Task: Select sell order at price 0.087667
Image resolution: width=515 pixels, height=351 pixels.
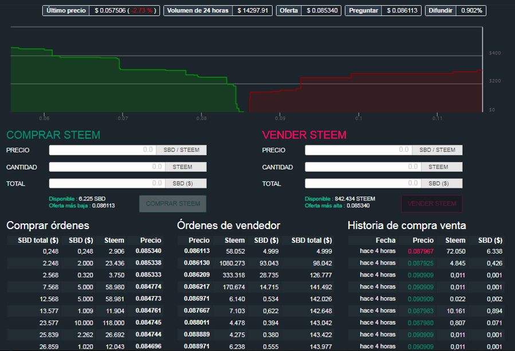Action: click(x=255, y=310)
